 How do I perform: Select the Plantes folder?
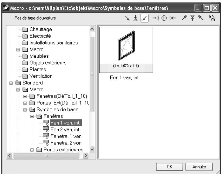click(x=34, y=69)
